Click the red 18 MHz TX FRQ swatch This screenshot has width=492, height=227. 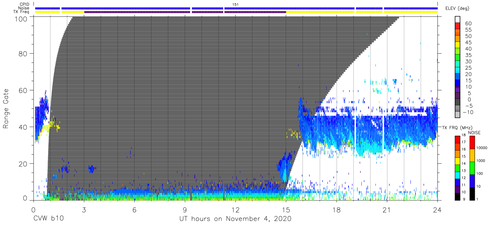click(x=458, y=139)
